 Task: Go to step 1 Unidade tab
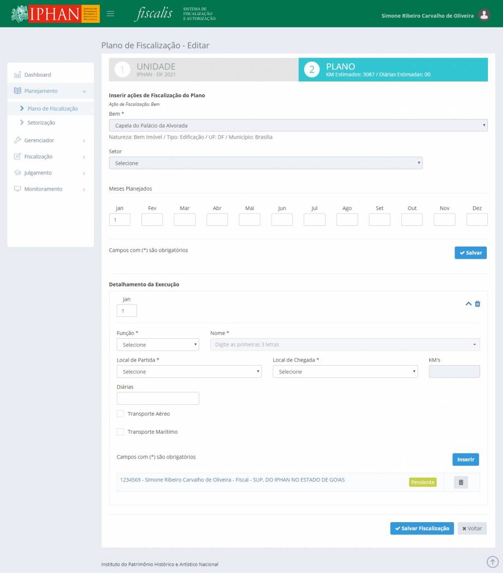coord(203,70)
